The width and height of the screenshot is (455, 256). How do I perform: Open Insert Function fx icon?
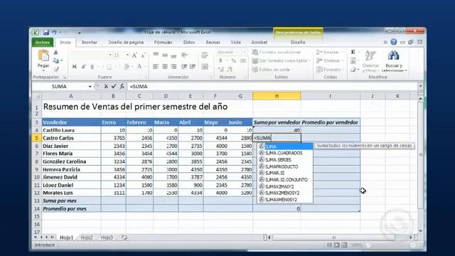[122, 86]
